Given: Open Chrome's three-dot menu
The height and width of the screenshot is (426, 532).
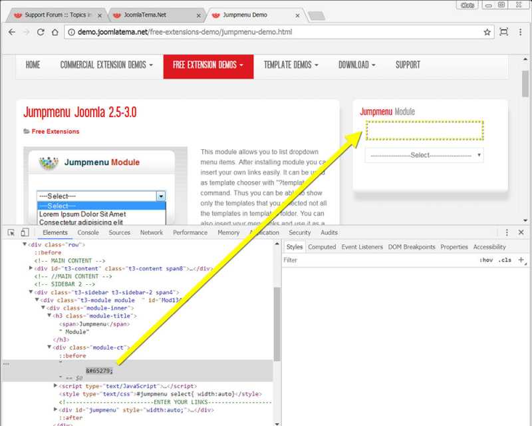Looking at the screenshot, I should pos(520,32).
